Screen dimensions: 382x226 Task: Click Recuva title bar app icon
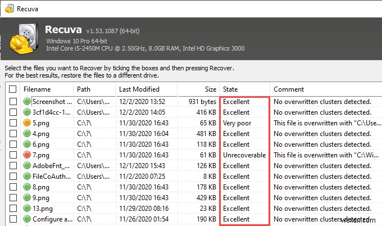pos(9,9)
